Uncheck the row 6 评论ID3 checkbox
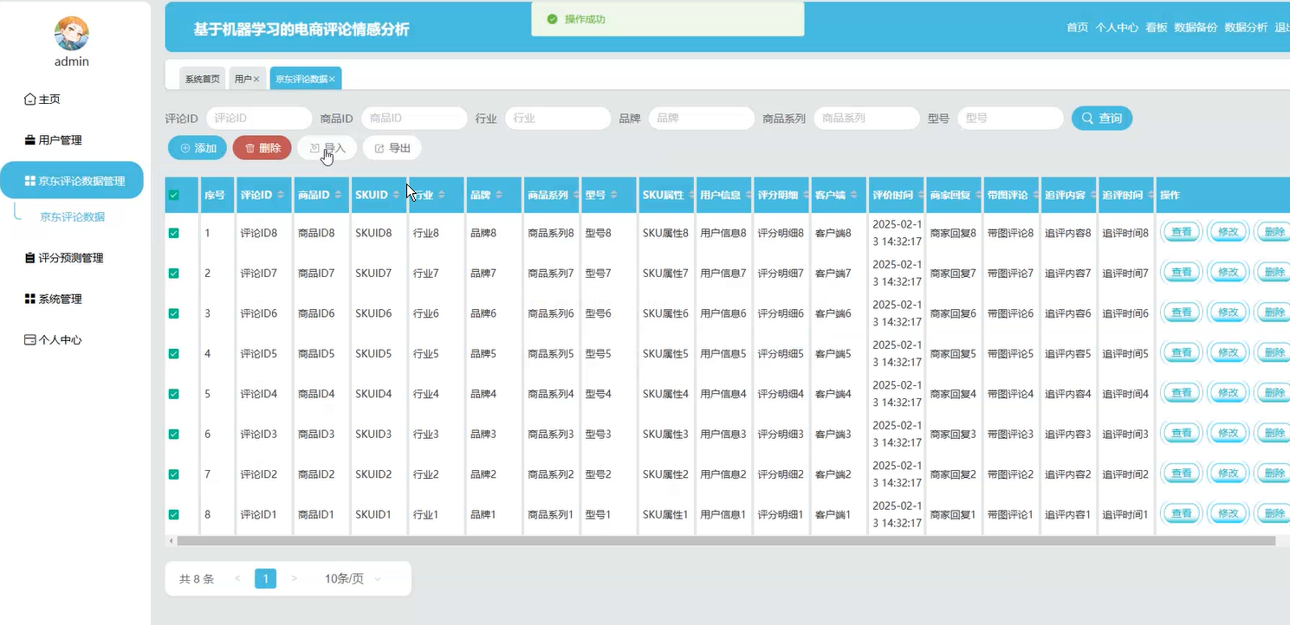This screenshot has height=625, width=1290. coord(174,435)
